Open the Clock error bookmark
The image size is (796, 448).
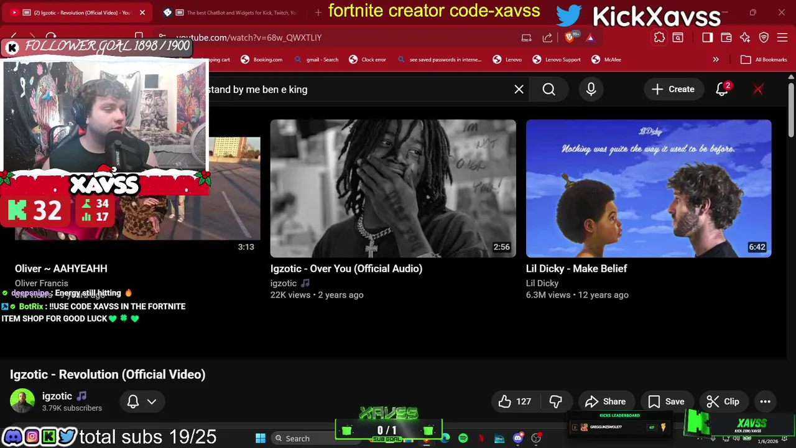[x=368, y=60]
